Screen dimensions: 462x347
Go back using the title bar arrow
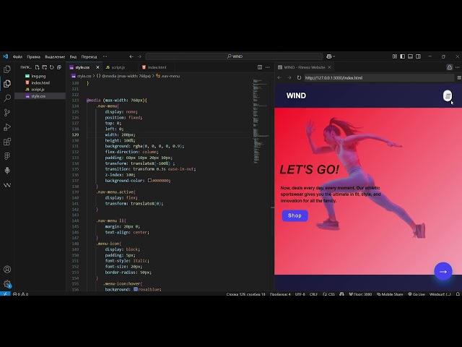click(x=131, y=56)
